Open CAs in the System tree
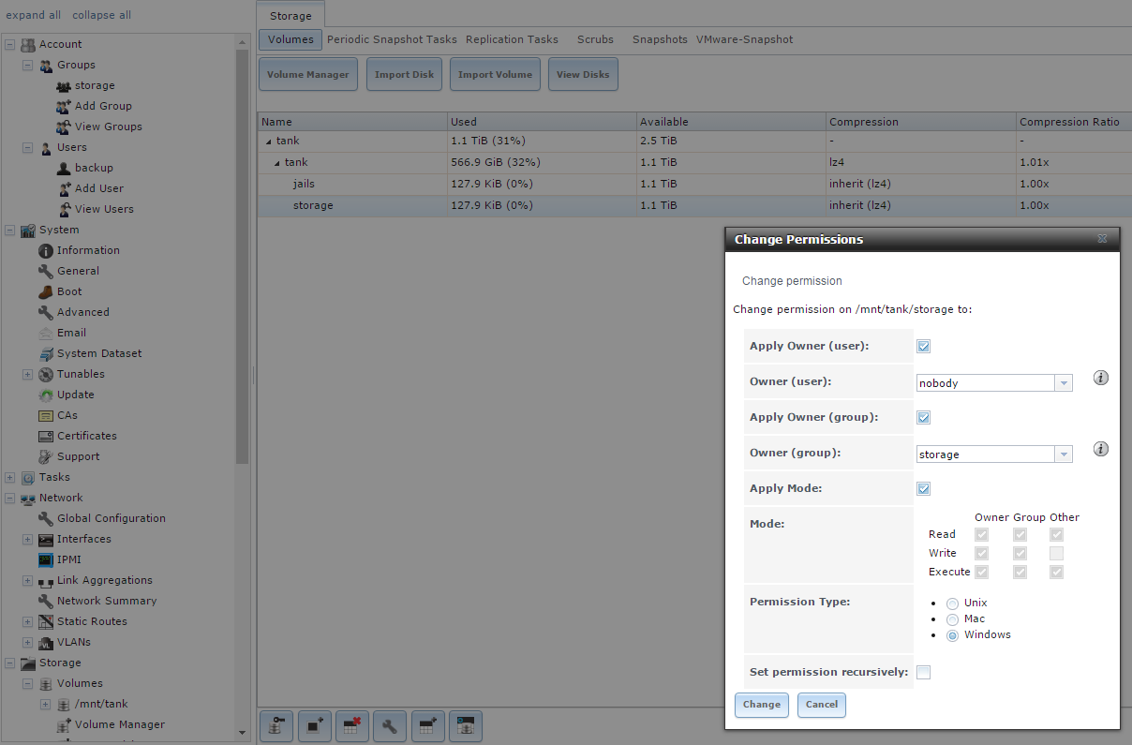 67,415
